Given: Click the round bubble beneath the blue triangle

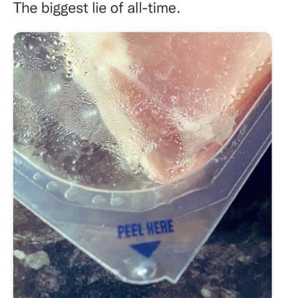Looking at the screenshot, I should click(x=145, y=269).
